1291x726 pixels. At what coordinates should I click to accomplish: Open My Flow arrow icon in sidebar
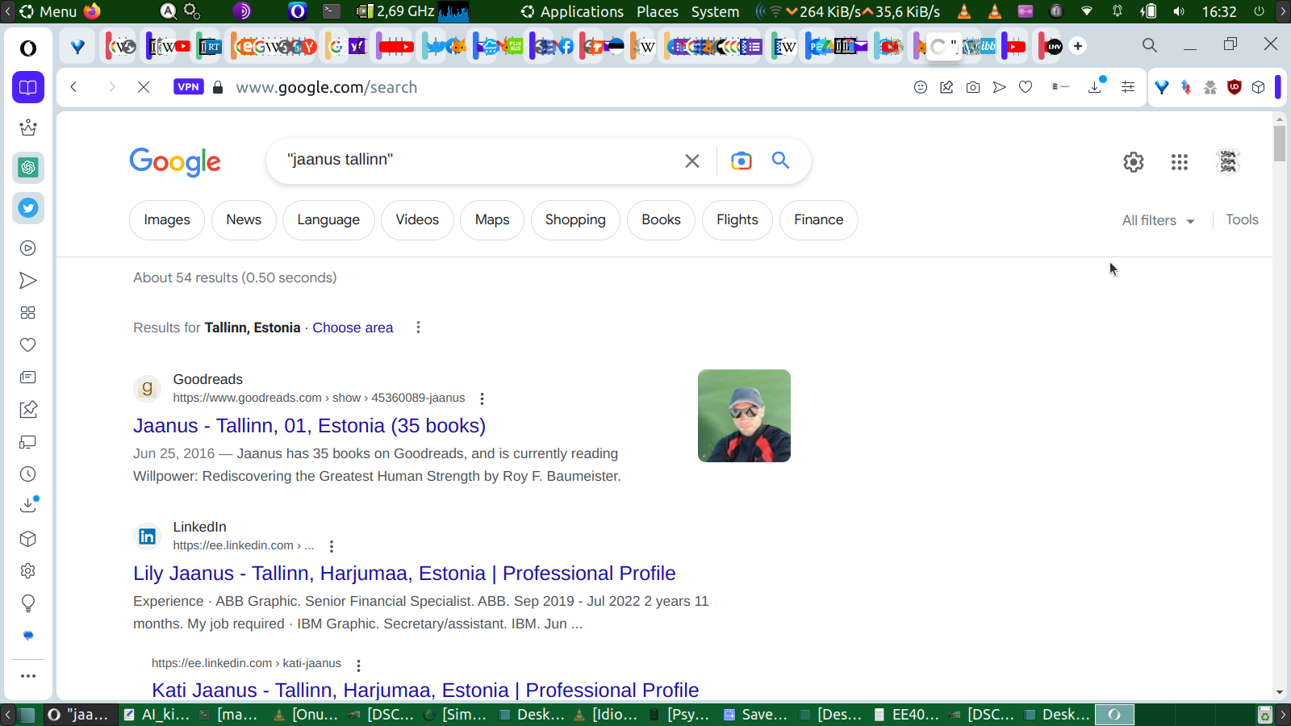(28, 281)
